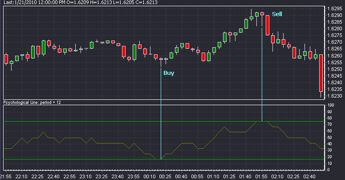Viewport: 345px width, 180px height.
Task: Click the 00:25 time axis label
Action: [x=165, y=176]
